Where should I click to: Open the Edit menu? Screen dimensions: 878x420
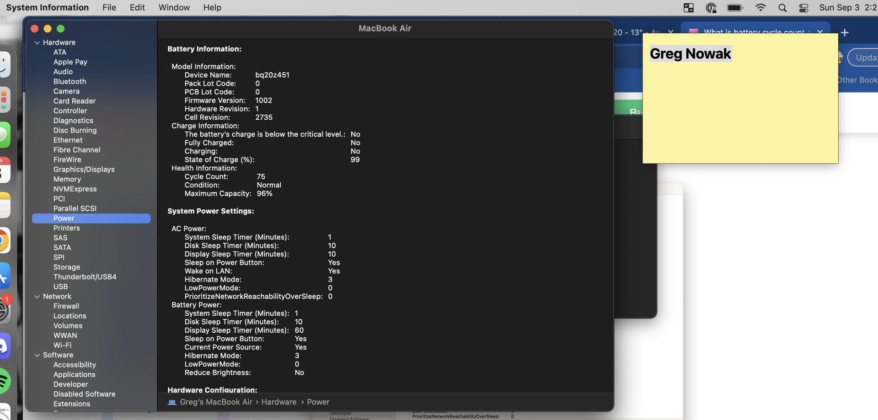pyautogui.click(x=137, y=8)
